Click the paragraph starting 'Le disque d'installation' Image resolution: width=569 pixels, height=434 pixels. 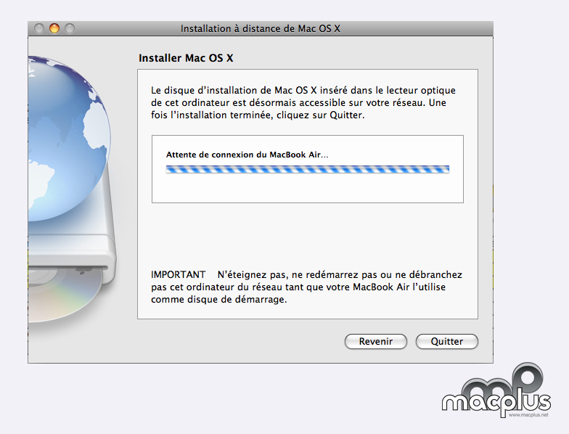(303, 103)
